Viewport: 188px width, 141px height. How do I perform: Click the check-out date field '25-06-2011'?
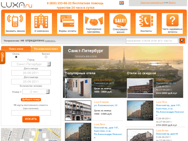coord(31,81)
